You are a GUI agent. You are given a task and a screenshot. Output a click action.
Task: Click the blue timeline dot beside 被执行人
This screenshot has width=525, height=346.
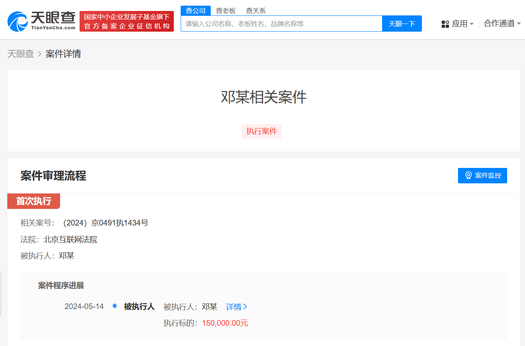[115, 306]
